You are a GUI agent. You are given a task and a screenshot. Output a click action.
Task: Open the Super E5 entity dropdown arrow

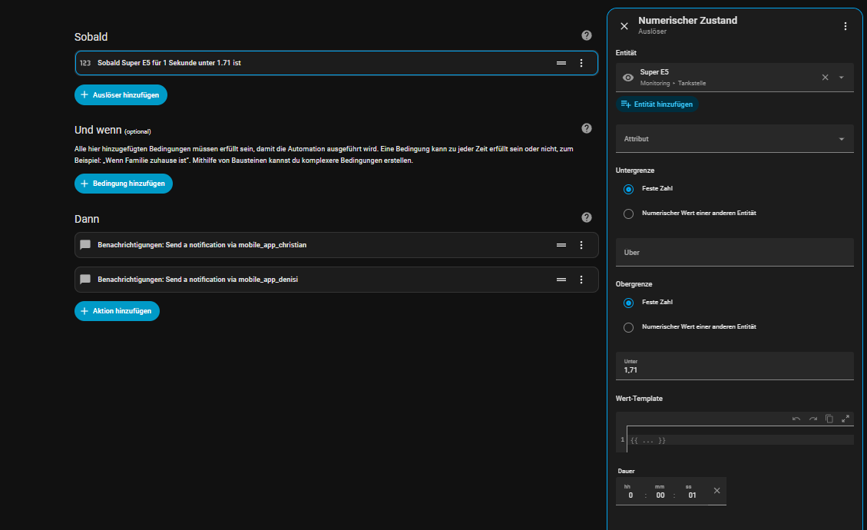pyautogui.click(x=842, y=78)
